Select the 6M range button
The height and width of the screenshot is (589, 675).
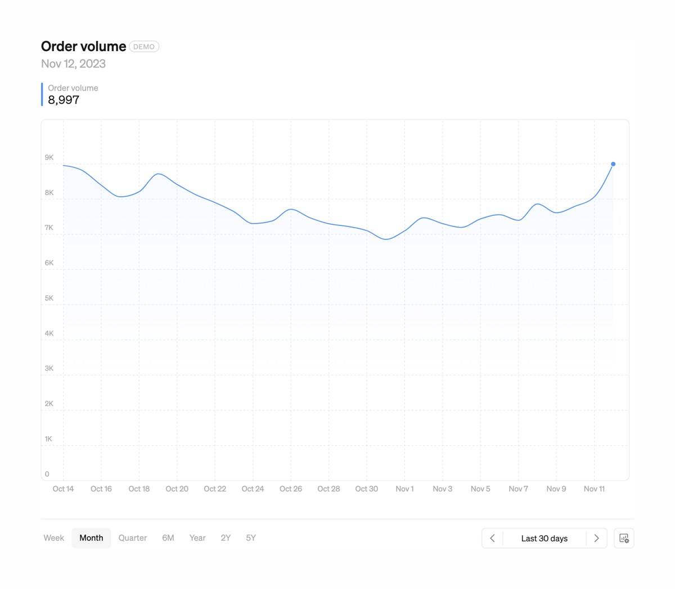click(x=168, y=538)
